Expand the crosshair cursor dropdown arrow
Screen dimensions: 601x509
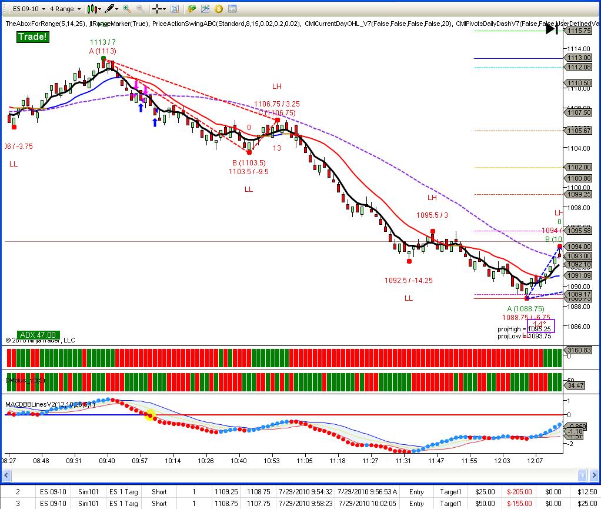click(165, 9)
